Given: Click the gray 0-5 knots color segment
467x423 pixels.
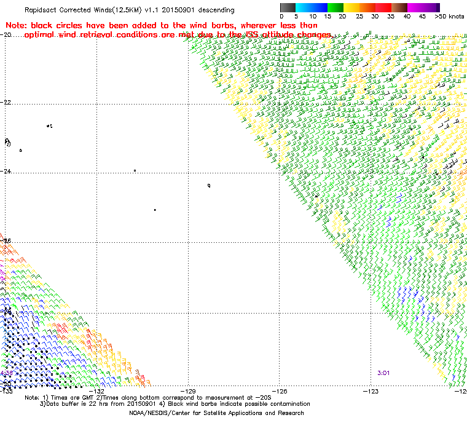Looking at the screenshot, I should (x=288, y=7).
